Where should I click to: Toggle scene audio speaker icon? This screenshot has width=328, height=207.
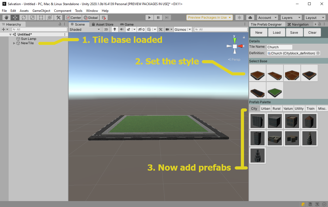point(122,29)
